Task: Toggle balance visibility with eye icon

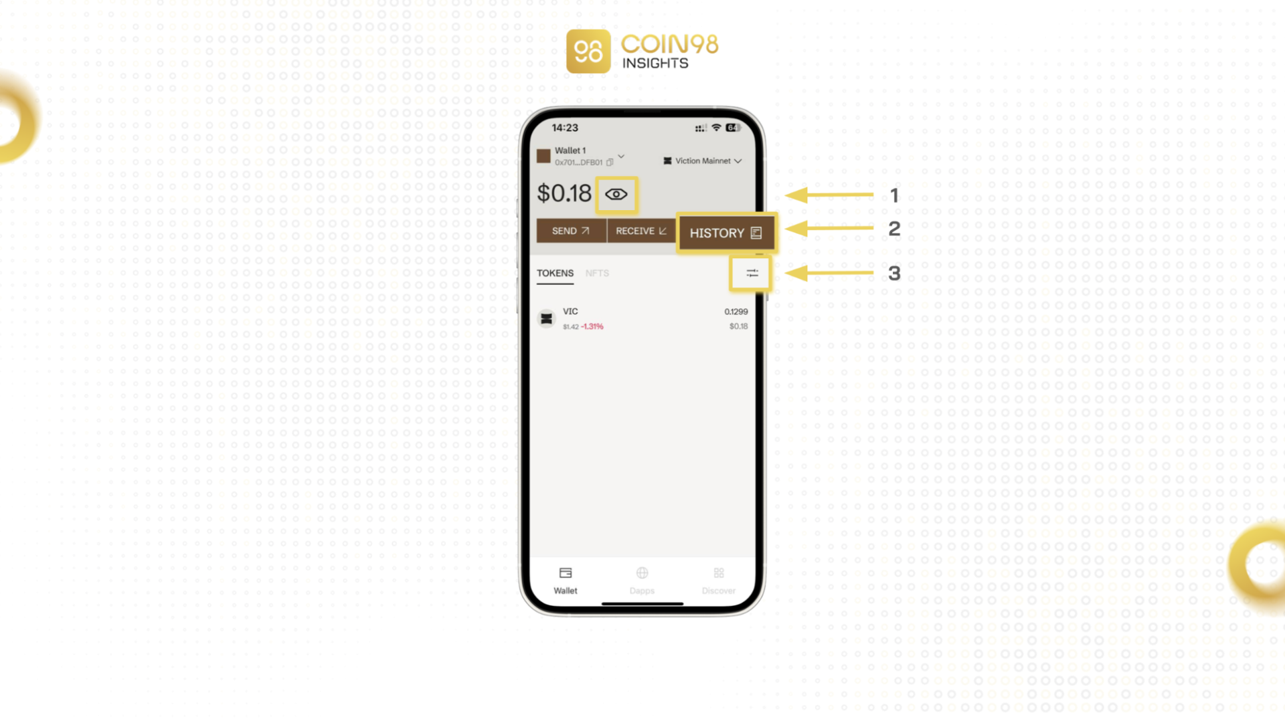Action: (616, 194)
